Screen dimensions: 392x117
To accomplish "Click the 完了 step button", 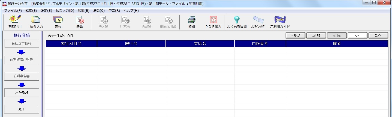I will click(x=22, y=109).
